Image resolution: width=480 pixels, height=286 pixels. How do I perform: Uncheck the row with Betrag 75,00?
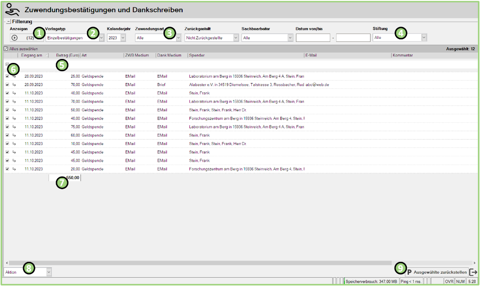pos(7,127)
